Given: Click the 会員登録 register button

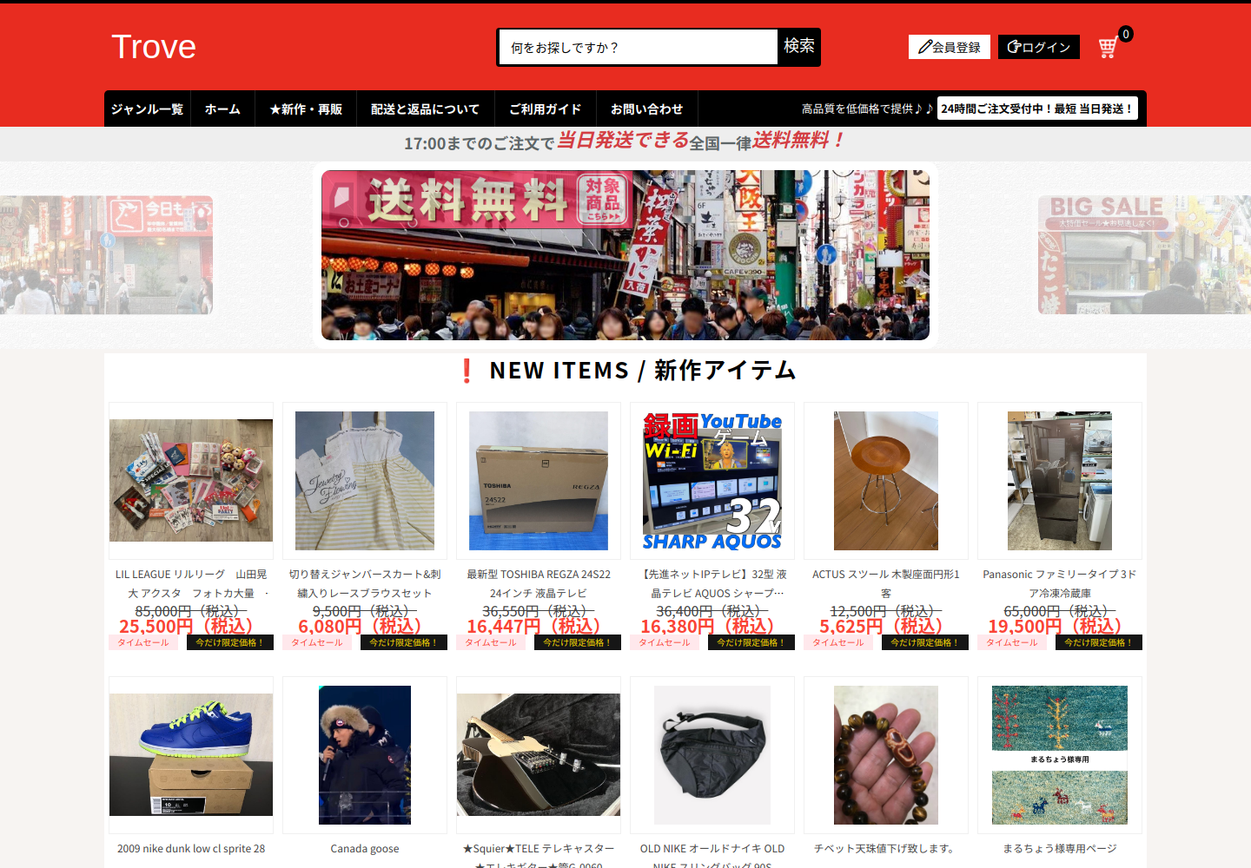Looking at the screenshot, I should [950, 47].
